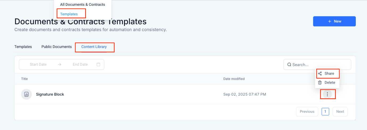Click the share icon in the popup menu
This screenshot has height=130, width=367.
click(x=320, y=74)
